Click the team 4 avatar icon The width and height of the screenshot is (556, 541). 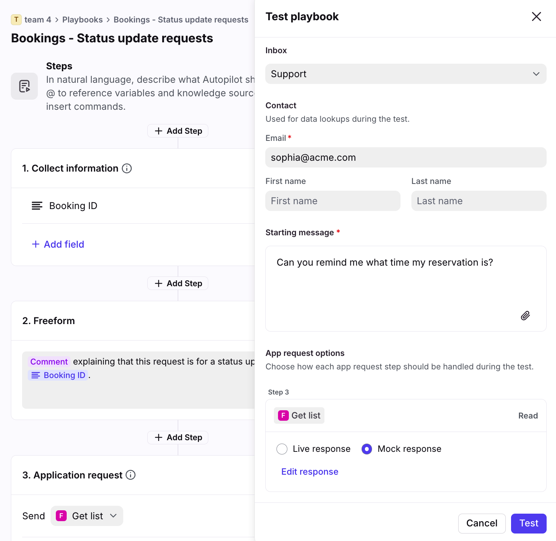16,19
